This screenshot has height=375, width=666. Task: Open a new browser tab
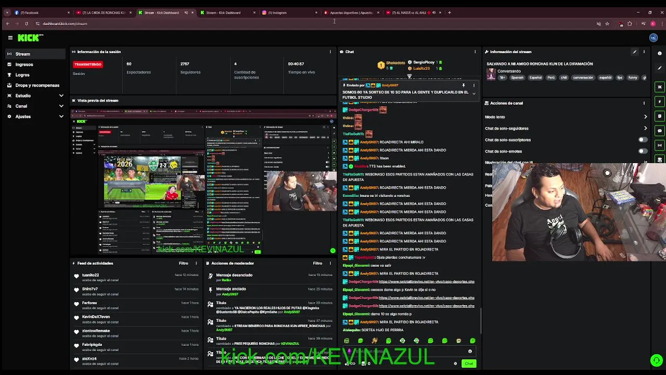click(x=450, y=12)
